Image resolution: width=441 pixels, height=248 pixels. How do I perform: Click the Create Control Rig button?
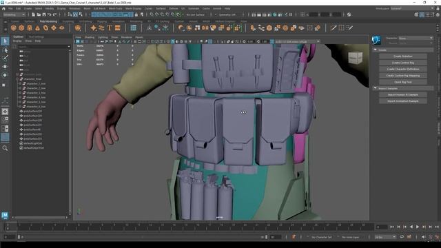click(402, 63)
